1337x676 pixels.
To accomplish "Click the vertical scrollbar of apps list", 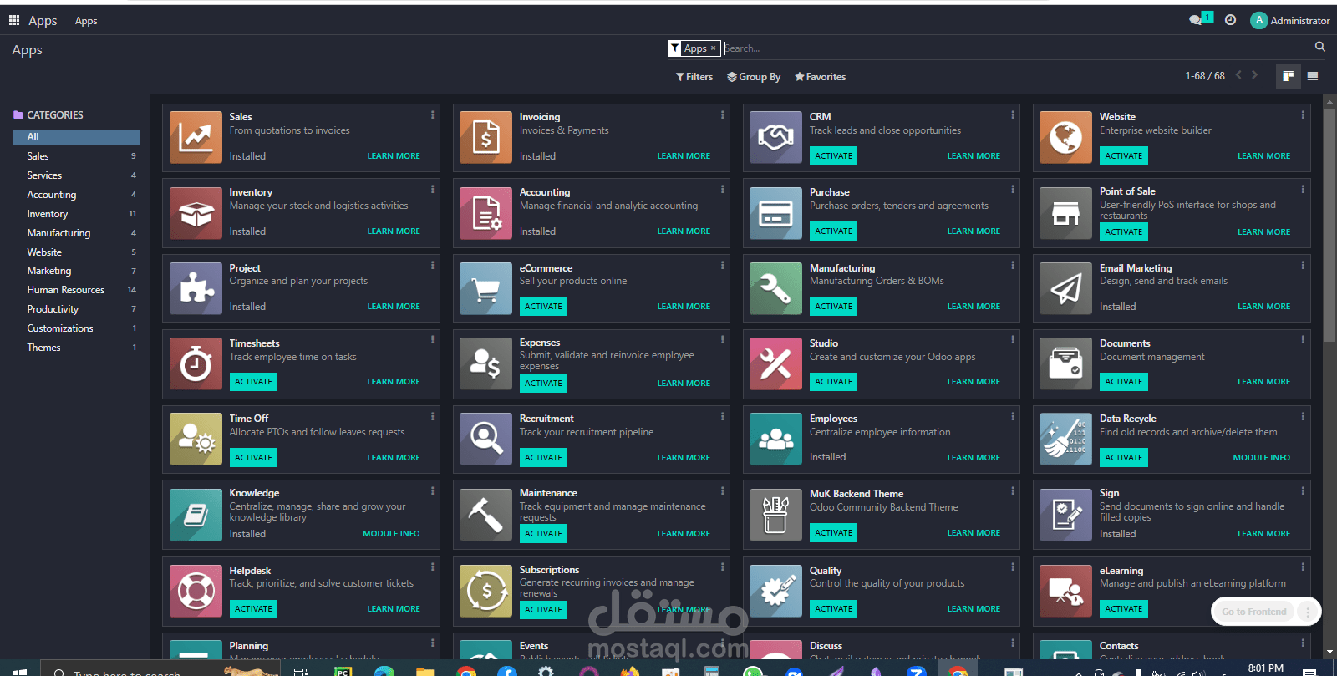I will pos(1329,226).
